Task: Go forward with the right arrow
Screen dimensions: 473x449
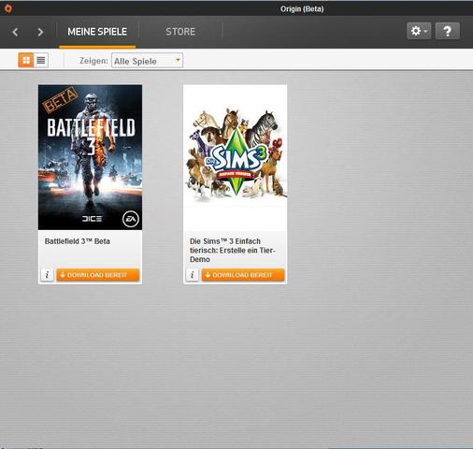Action: [x=40, y=32]
